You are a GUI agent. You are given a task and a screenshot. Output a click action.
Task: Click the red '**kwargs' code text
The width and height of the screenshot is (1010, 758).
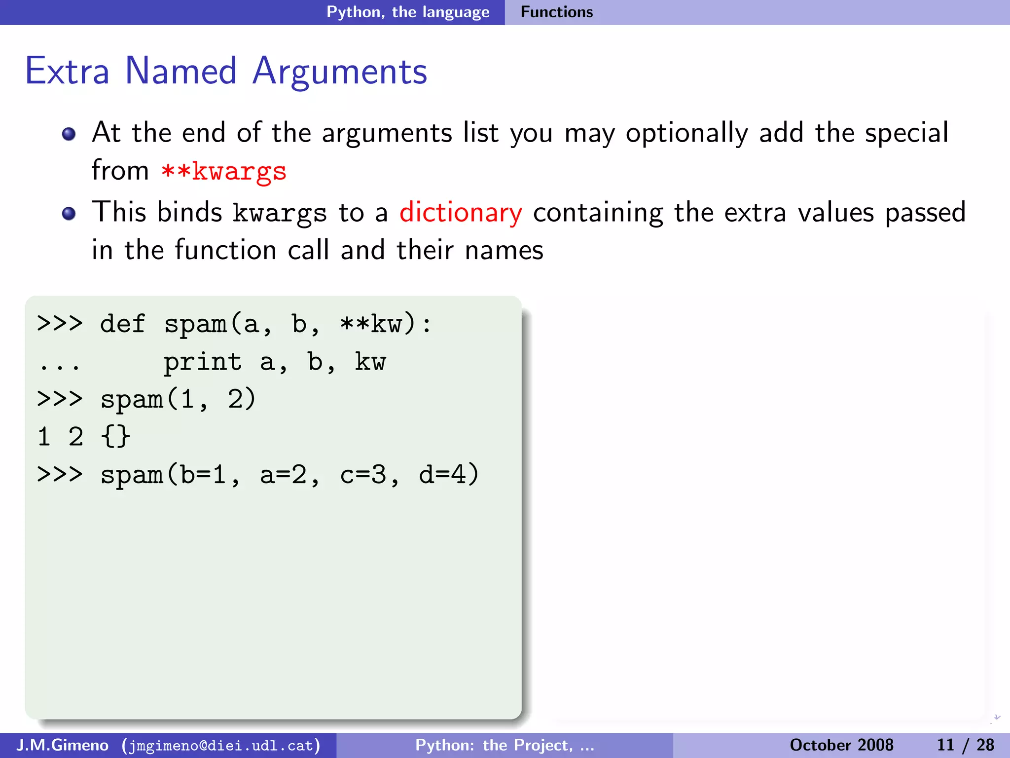pyautogui.click(x=224, y=171)
